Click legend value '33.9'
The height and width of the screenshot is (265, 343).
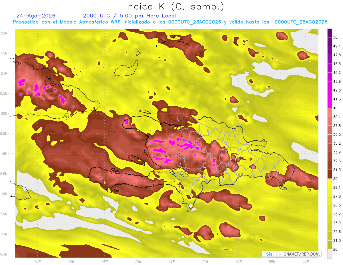(x=337, y=152)
